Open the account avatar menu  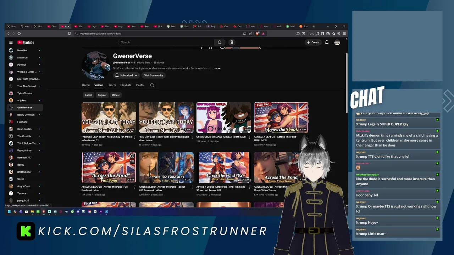337,42
